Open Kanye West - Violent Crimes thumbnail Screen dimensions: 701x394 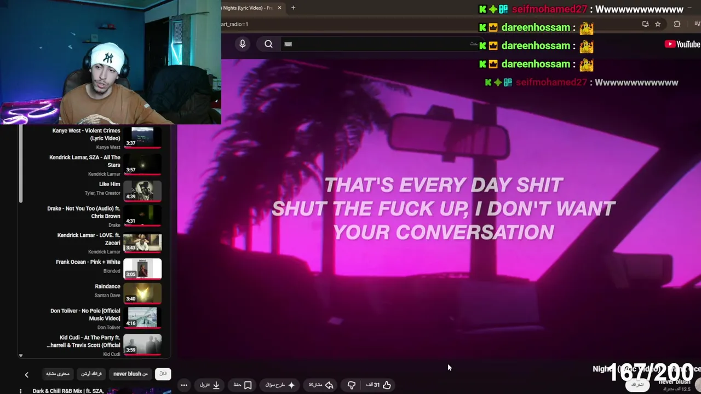coord(142,138)
